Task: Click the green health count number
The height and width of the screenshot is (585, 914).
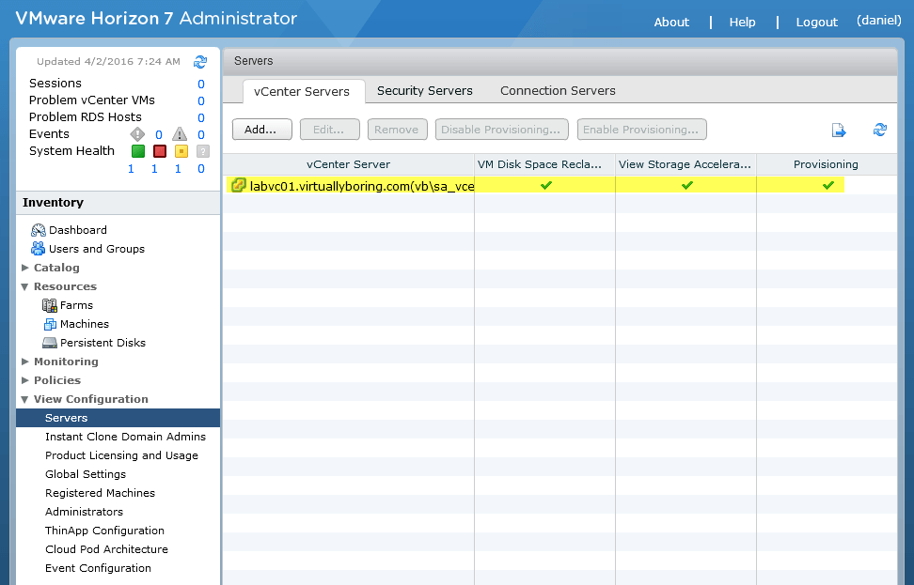Action: click(131, 169)
